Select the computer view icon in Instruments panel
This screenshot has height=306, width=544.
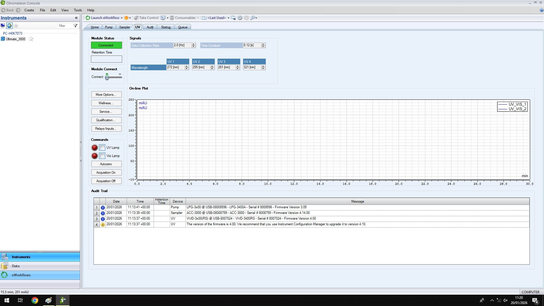[3, 26]
